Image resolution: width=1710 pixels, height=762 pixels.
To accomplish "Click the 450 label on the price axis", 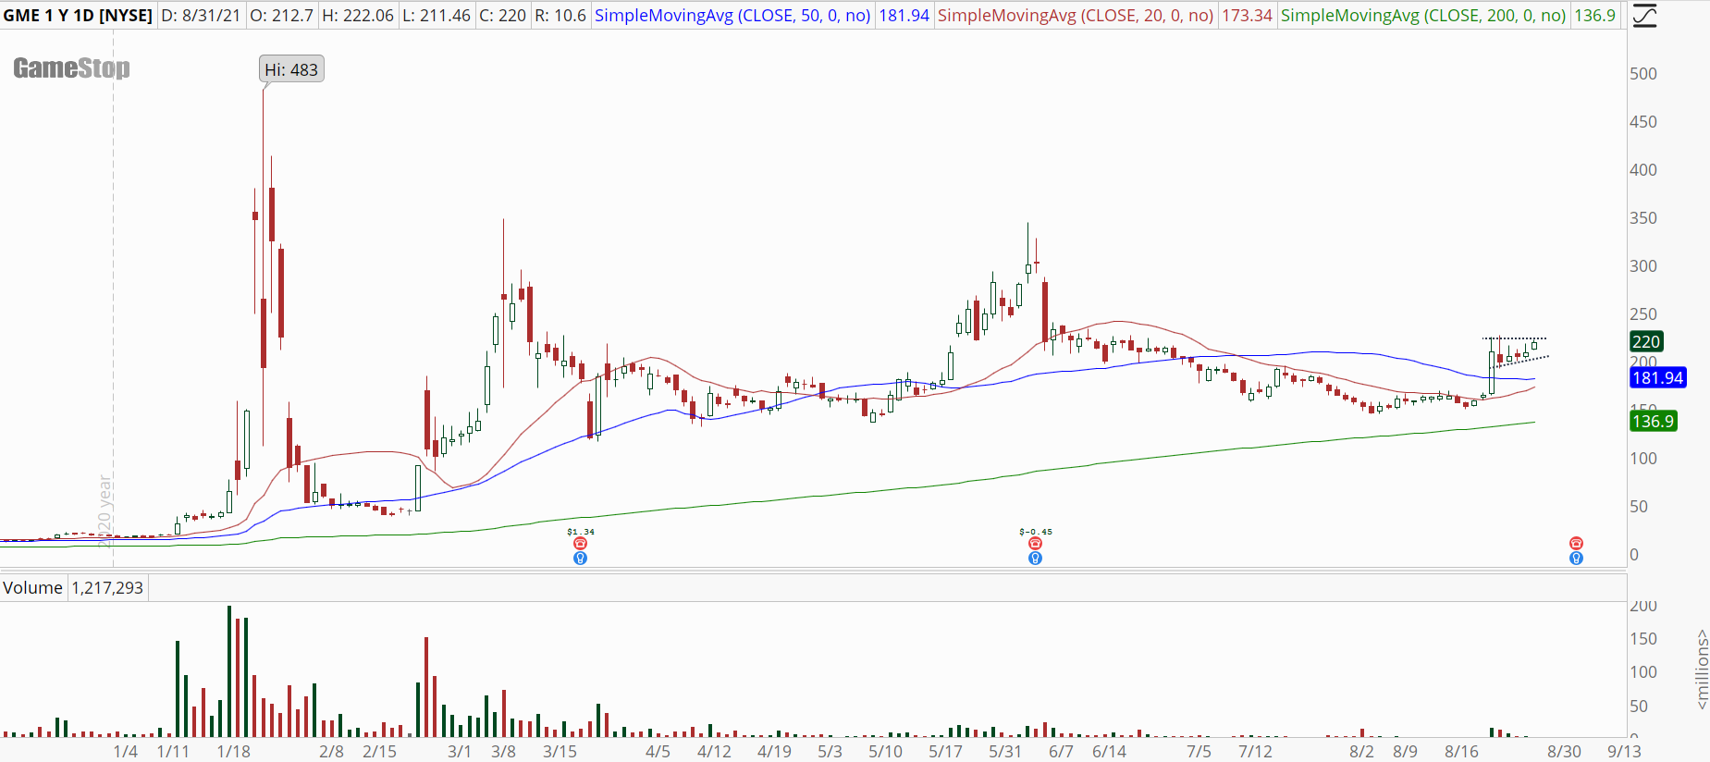I will (x=1643, y=122).
